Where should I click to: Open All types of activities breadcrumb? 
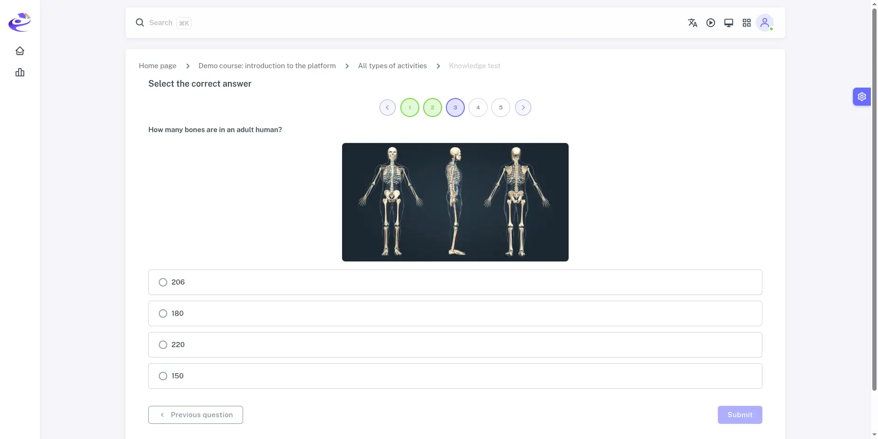tap(392, 66)
